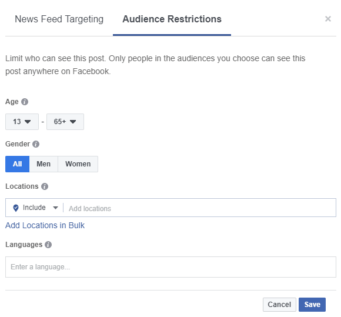Click the location pin icon beside Include
This screenshot has height=317, width=341.
coord(16,208)
